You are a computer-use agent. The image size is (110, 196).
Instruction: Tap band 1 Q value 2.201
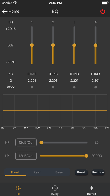32,81
